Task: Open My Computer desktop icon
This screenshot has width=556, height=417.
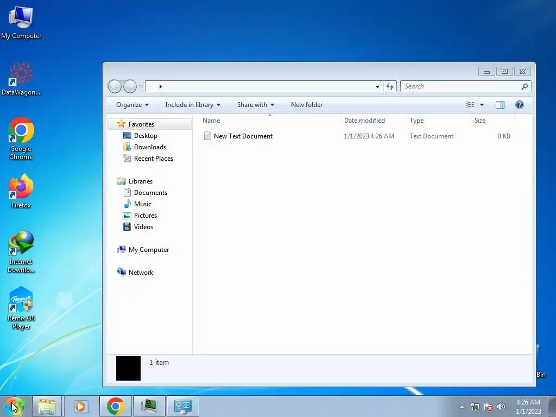Action: coord(21,22)
